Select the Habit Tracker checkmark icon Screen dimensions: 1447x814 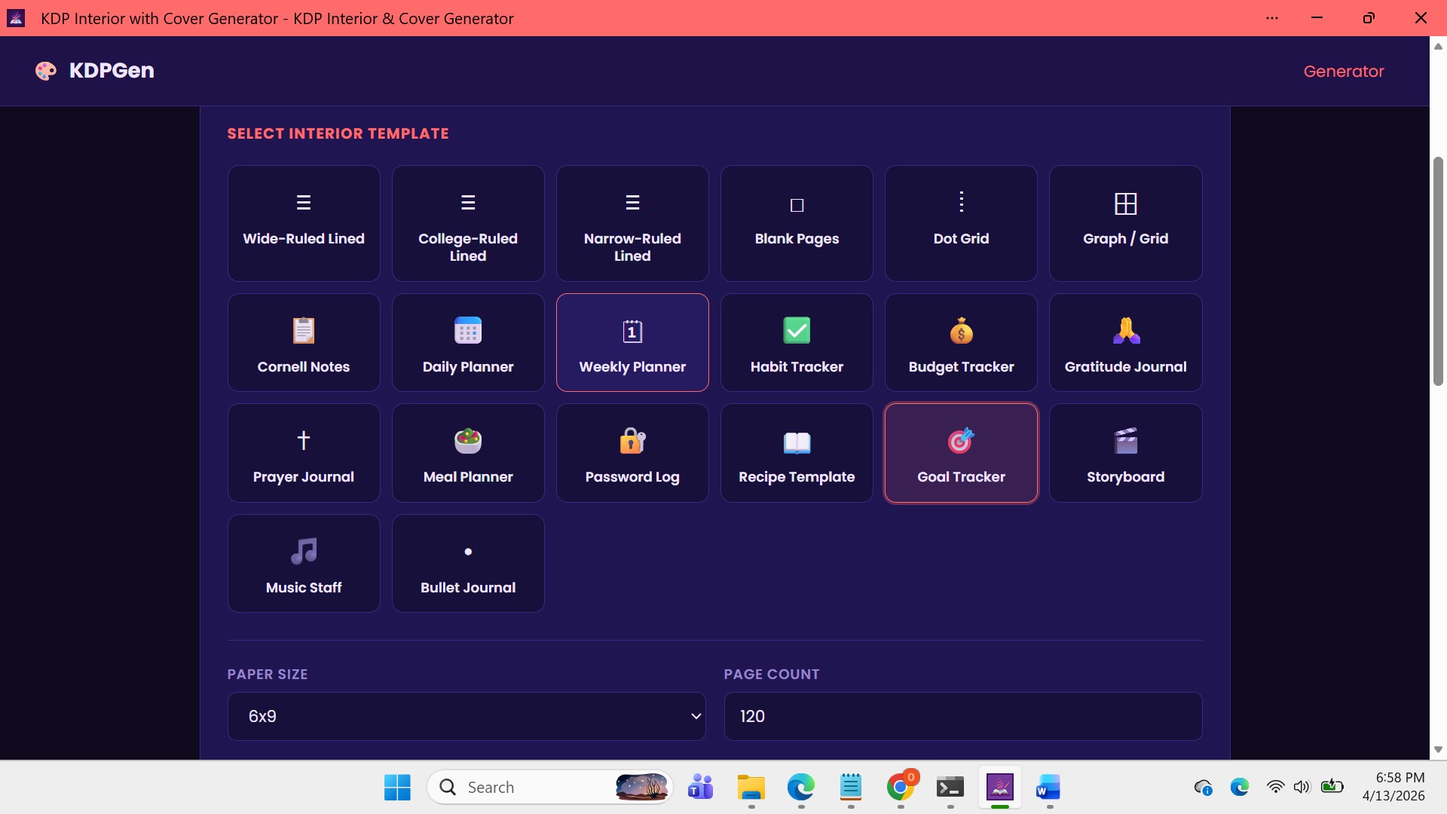tap(797, 330)
